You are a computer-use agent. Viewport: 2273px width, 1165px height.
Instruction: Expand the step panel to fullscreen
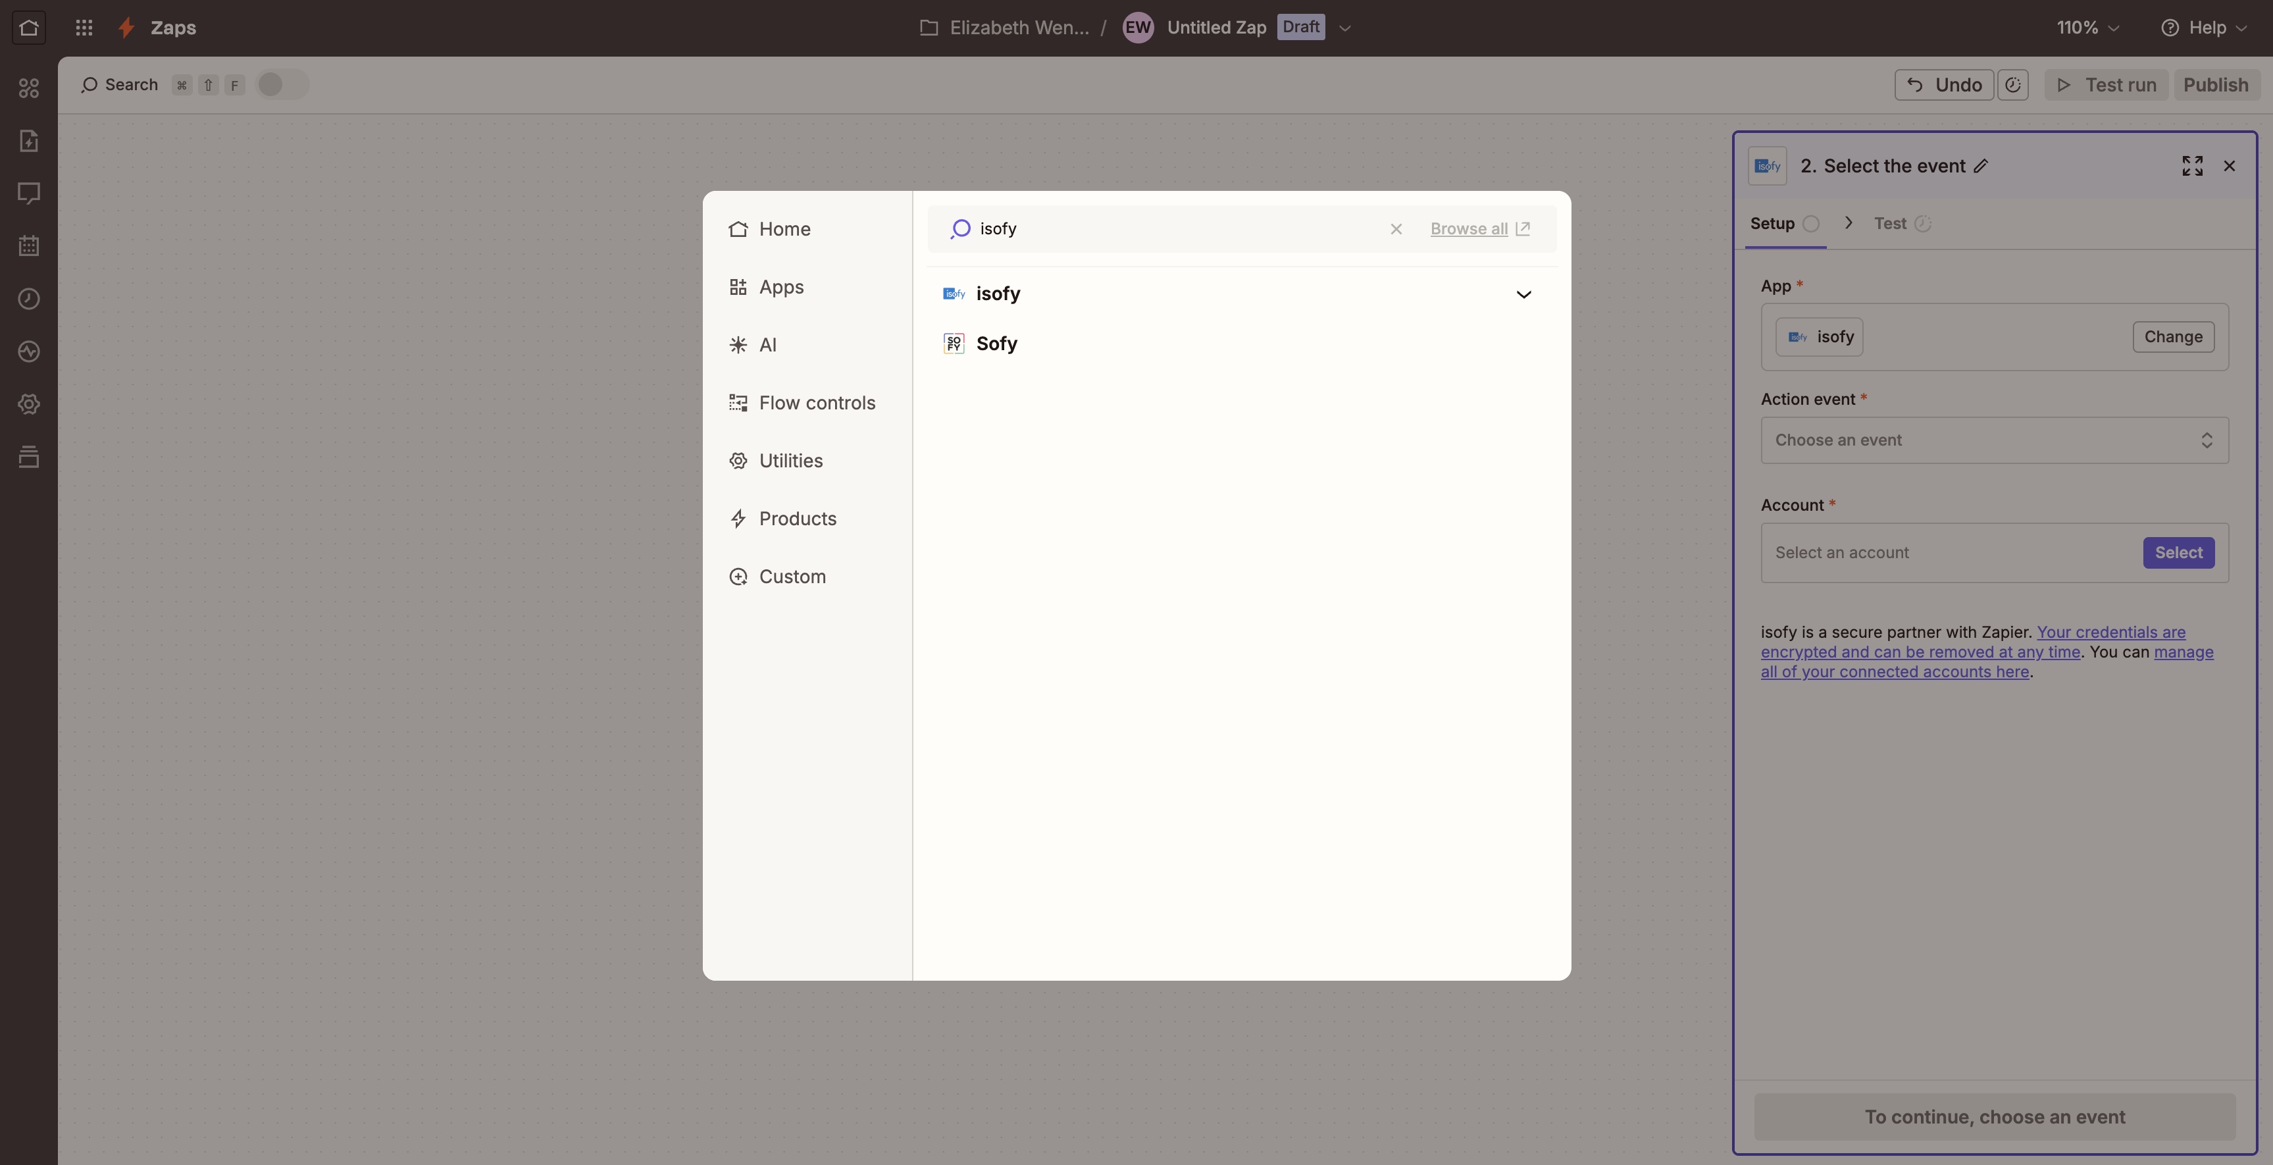coord(2192,166)
